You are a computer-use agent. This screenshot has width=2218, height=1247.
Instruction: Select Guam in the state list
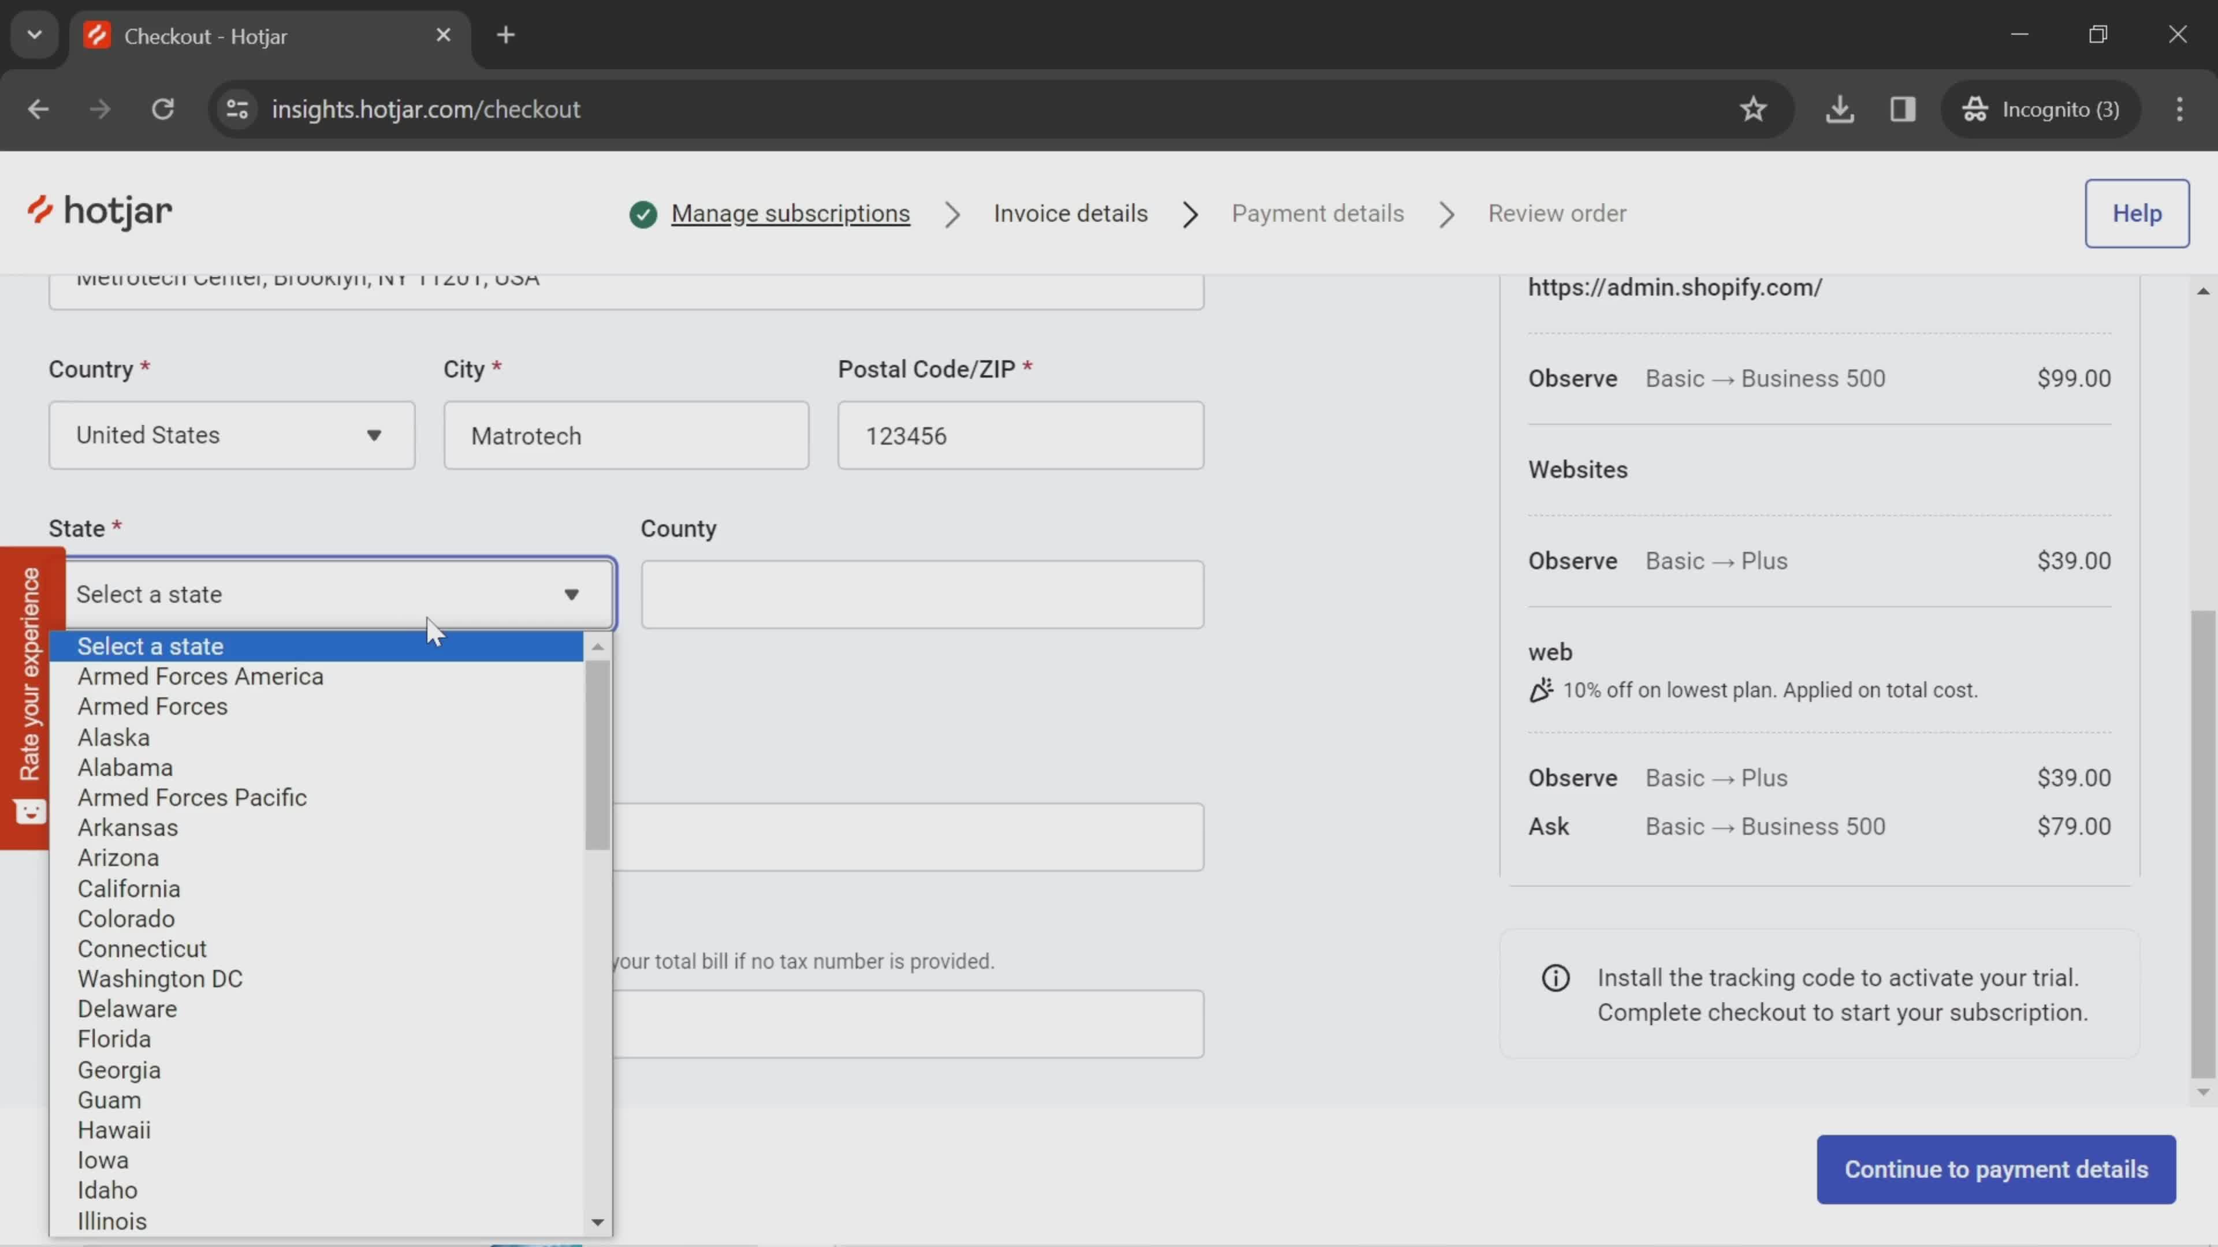(x=316, y=1101)
